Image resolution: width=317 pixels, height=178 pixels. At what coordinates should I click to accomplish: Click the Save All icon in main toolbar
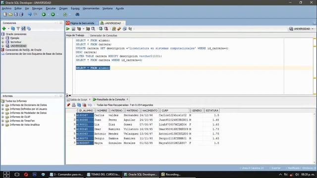[21, 14]
